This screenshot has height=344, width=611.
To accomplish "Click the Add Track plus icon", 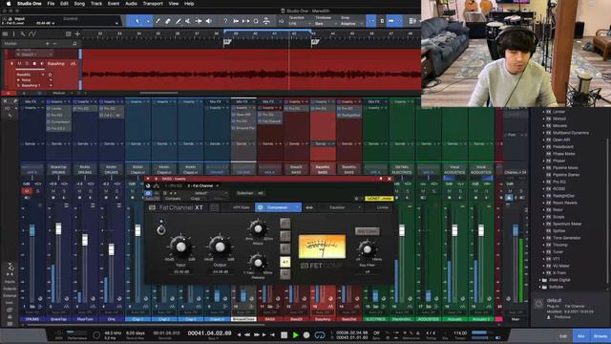I will click(77, 34).
